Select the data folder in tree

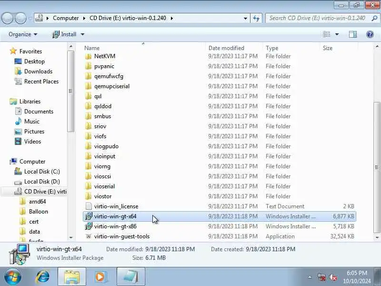(34, 232)
